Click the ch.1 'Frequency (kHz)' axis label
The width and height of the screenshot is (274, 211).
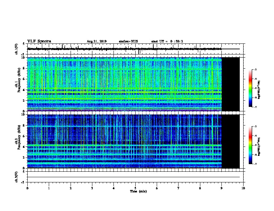click(19, 80)
